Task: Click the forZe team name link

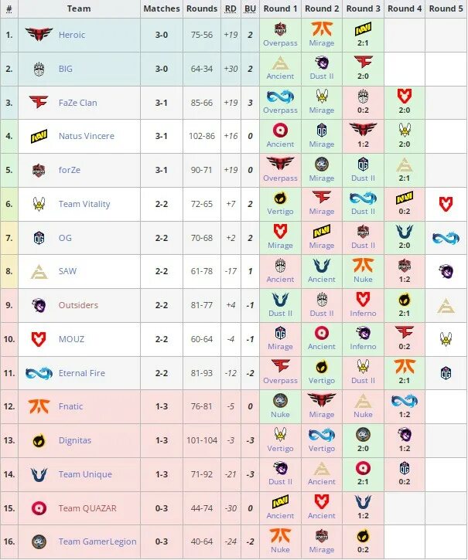Action: pos(70,170)
